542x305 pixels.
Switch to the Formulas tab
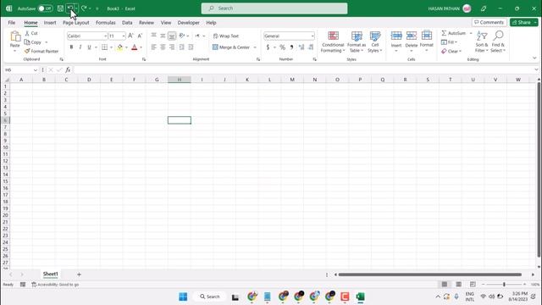tap(105, 23)
